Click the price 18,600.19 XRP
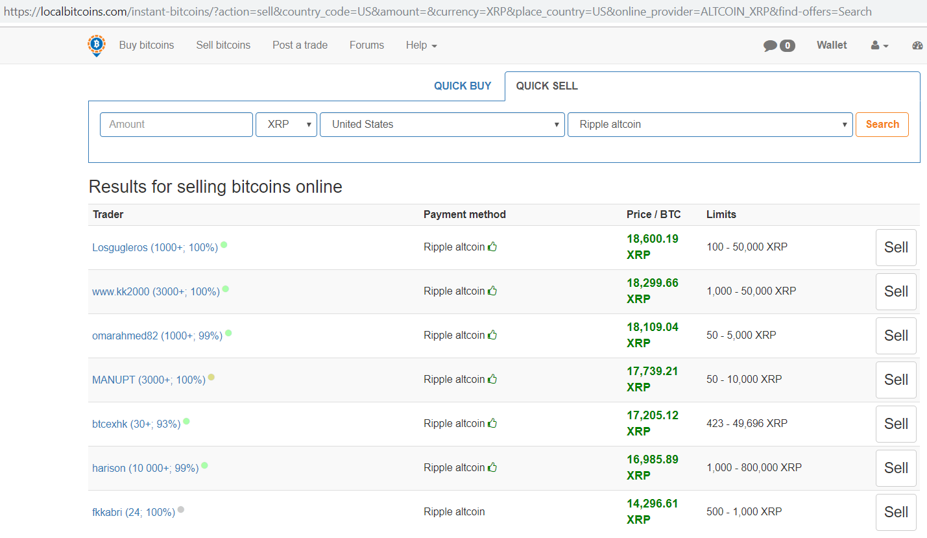This screenshot has width=927, height=538. tap(653, 247)
